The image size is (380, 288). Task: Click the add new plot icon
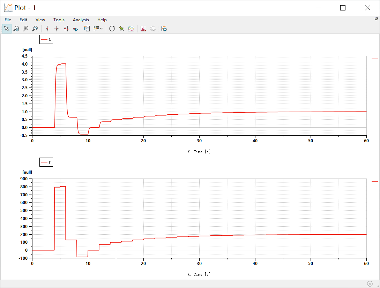tap(164, 29)
